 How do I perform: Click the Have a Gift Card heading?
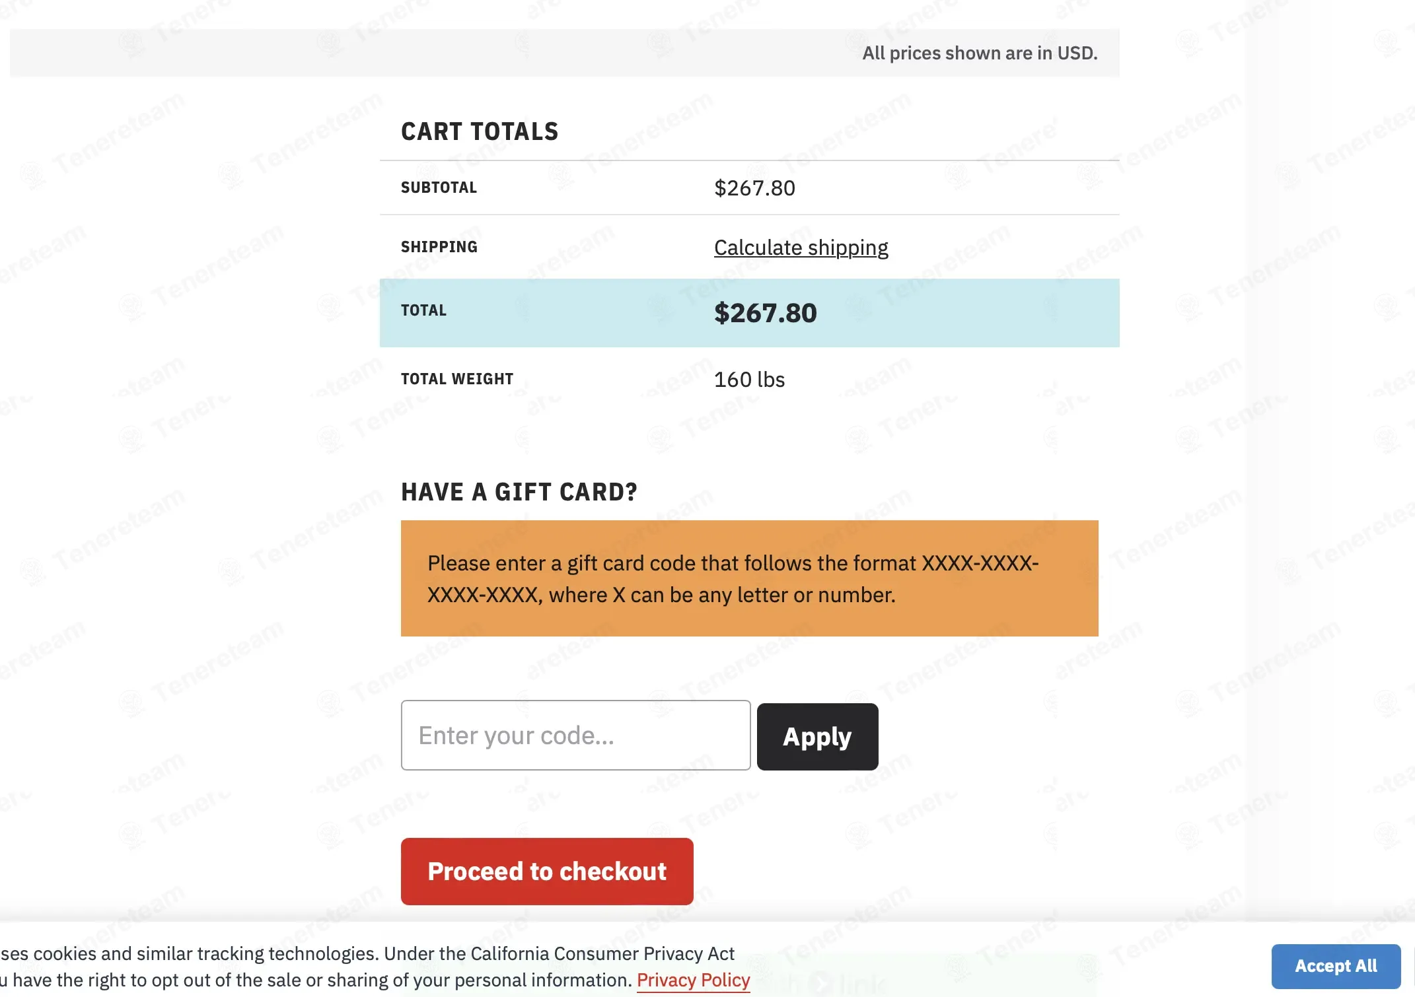click(x=519, y=492)
